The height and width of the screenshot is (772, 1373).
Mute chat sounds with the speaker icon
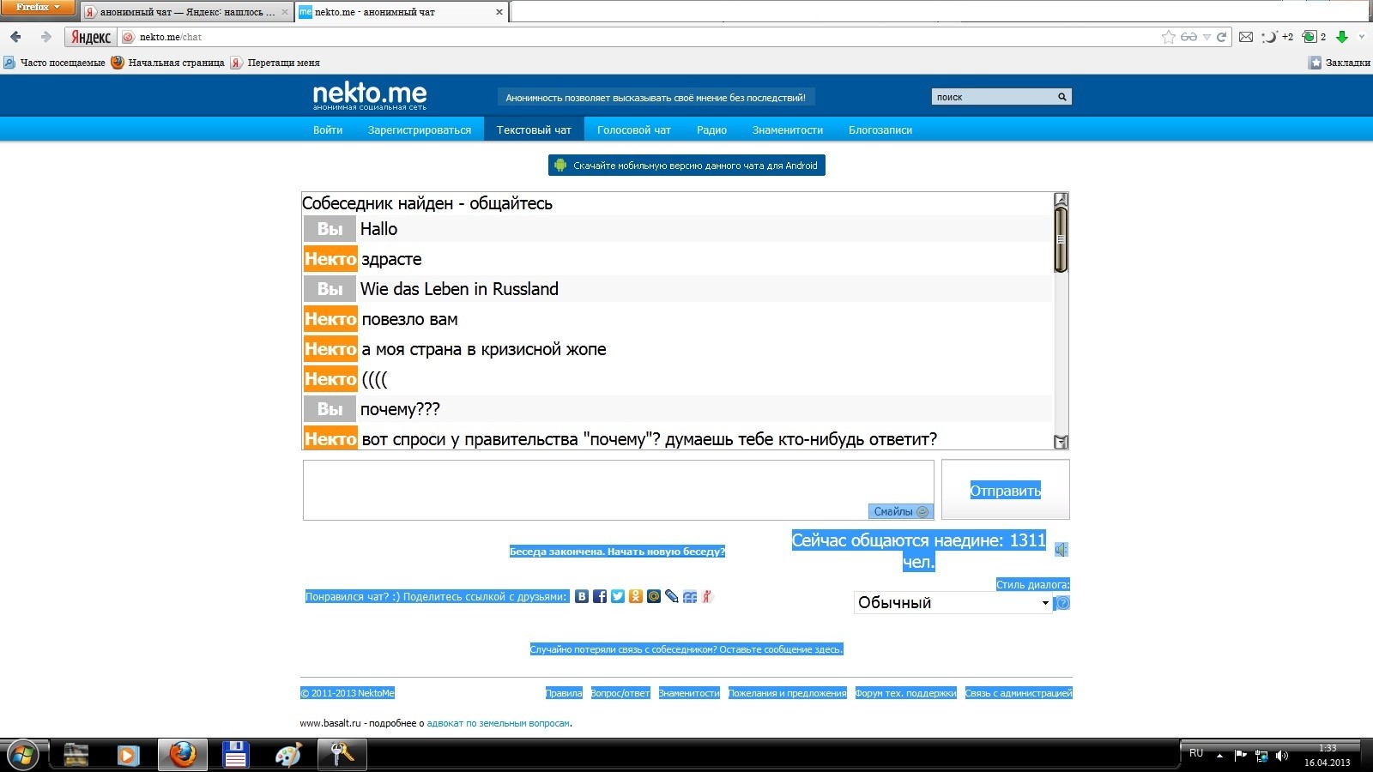(x=1062, y=550)
